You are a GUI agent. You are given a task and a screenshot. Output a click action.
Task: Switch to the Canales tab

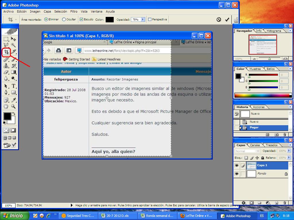click(255, 145)
